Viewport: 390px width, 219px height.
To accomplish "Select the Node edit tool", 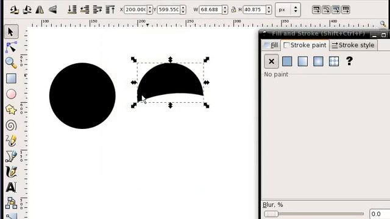I will [x=11, y=47].
